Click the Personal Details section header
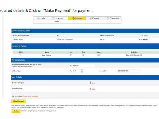Screen dimensions: 159x119 coord(85,60)
